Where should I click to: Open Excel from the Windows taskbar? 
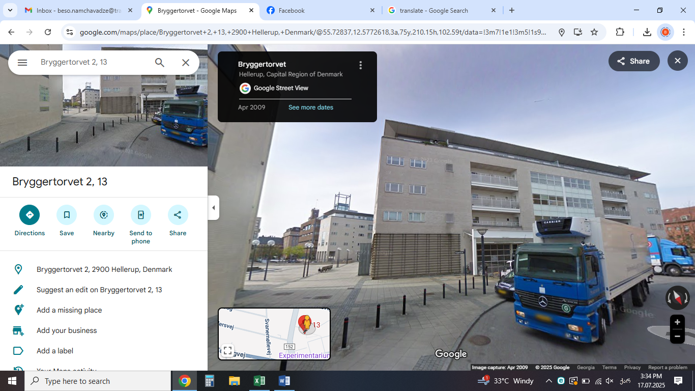pos(259,381)
